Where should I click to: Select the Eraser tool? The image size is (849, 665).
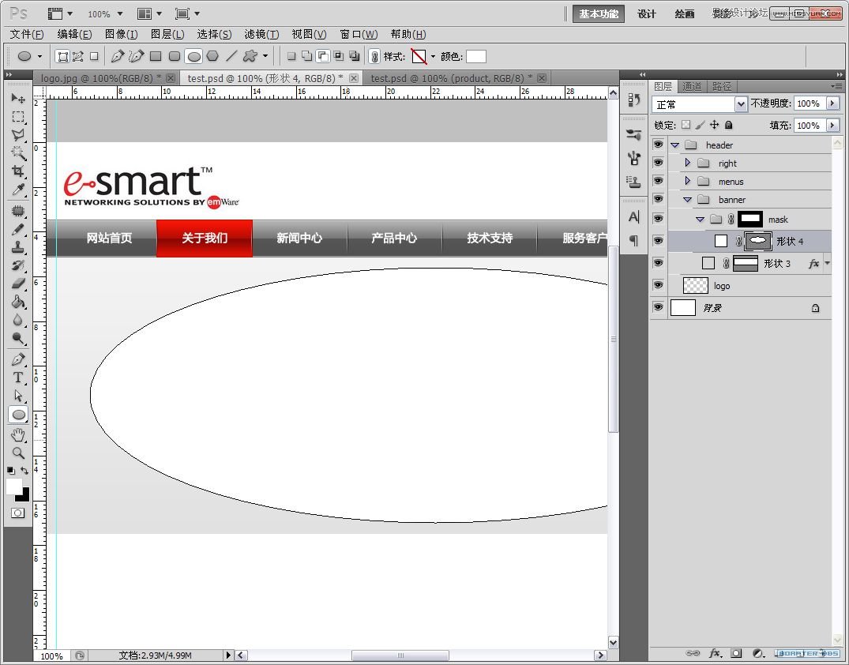(18, 284)
